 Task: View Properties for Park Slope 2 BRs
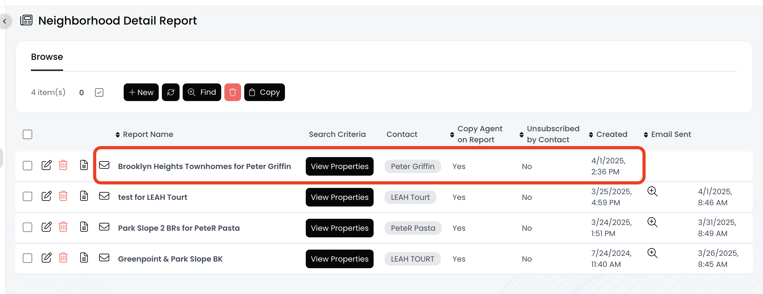pos(340,228)
